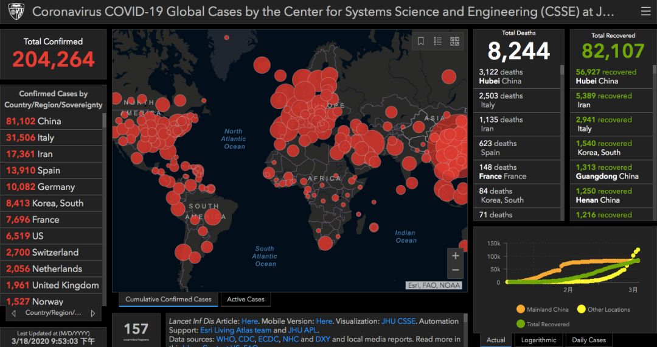Open the Daily Cases chart tab
Viewport: 657px width, 347px height.
[588, 340]
